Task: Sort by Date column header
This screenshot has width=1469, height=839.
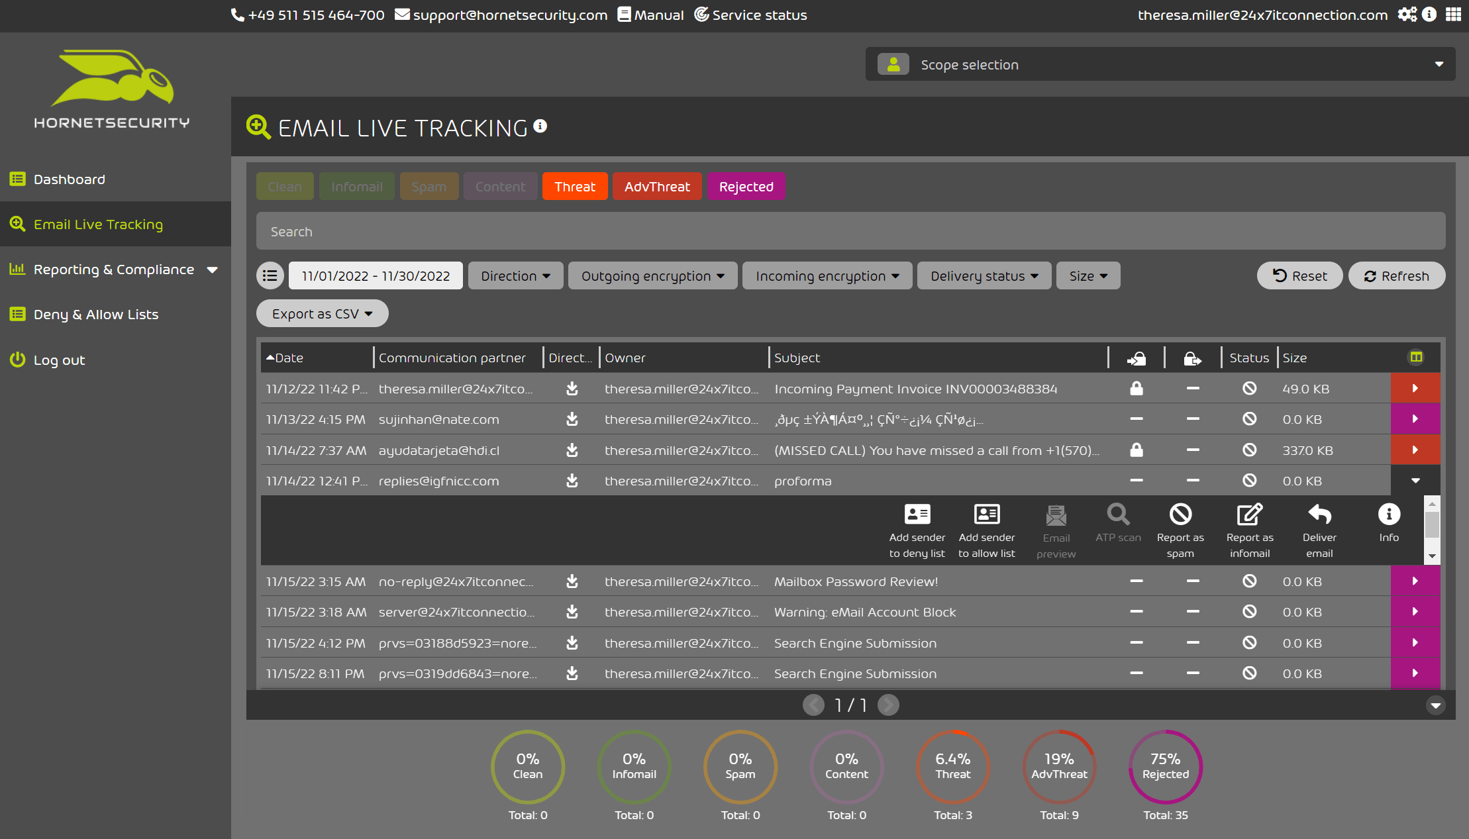Action: 317,358
